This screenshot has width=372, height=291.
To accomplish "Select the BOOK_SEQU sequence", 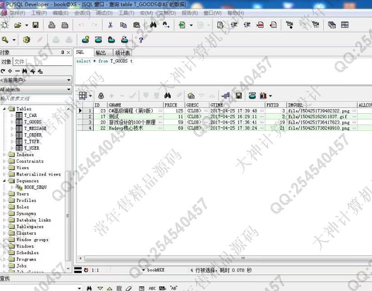I will click(35, 187).
